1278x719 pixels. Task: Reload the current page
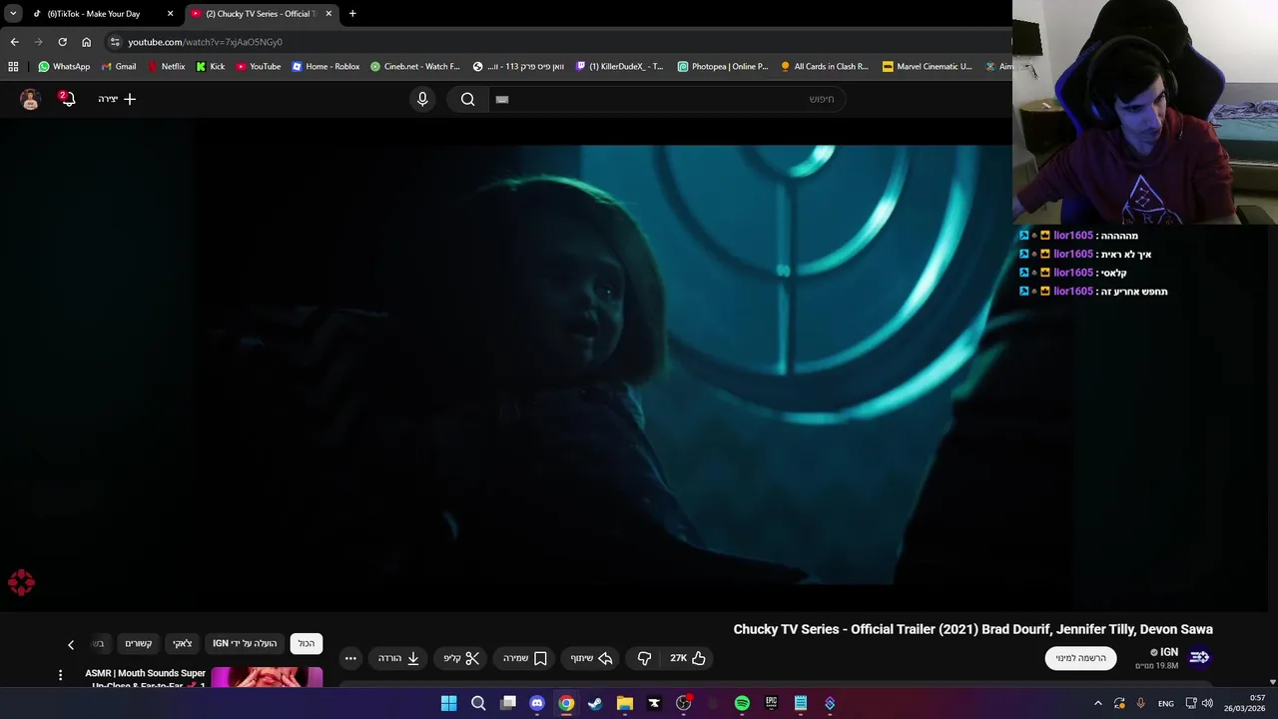62,42
